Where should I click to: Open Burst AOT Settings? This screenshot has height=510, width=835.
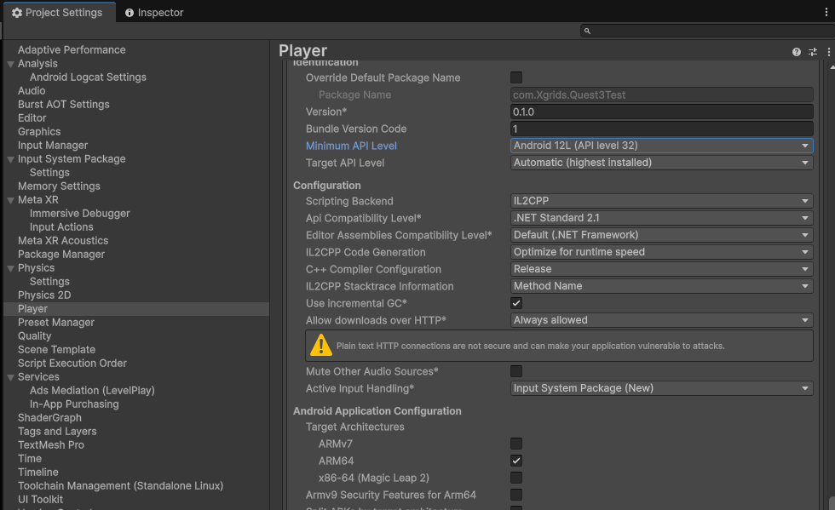pyautogui.click(x=63, y=105)
